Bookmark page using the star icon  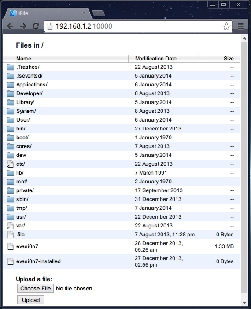(x=226, y=26)
